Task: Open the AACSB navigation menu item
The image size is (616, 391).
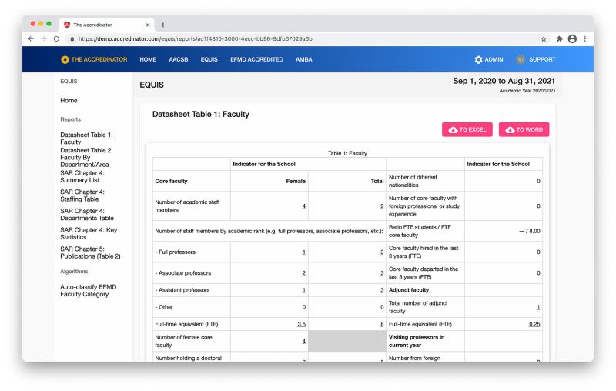Action: (x=179, y=60)
